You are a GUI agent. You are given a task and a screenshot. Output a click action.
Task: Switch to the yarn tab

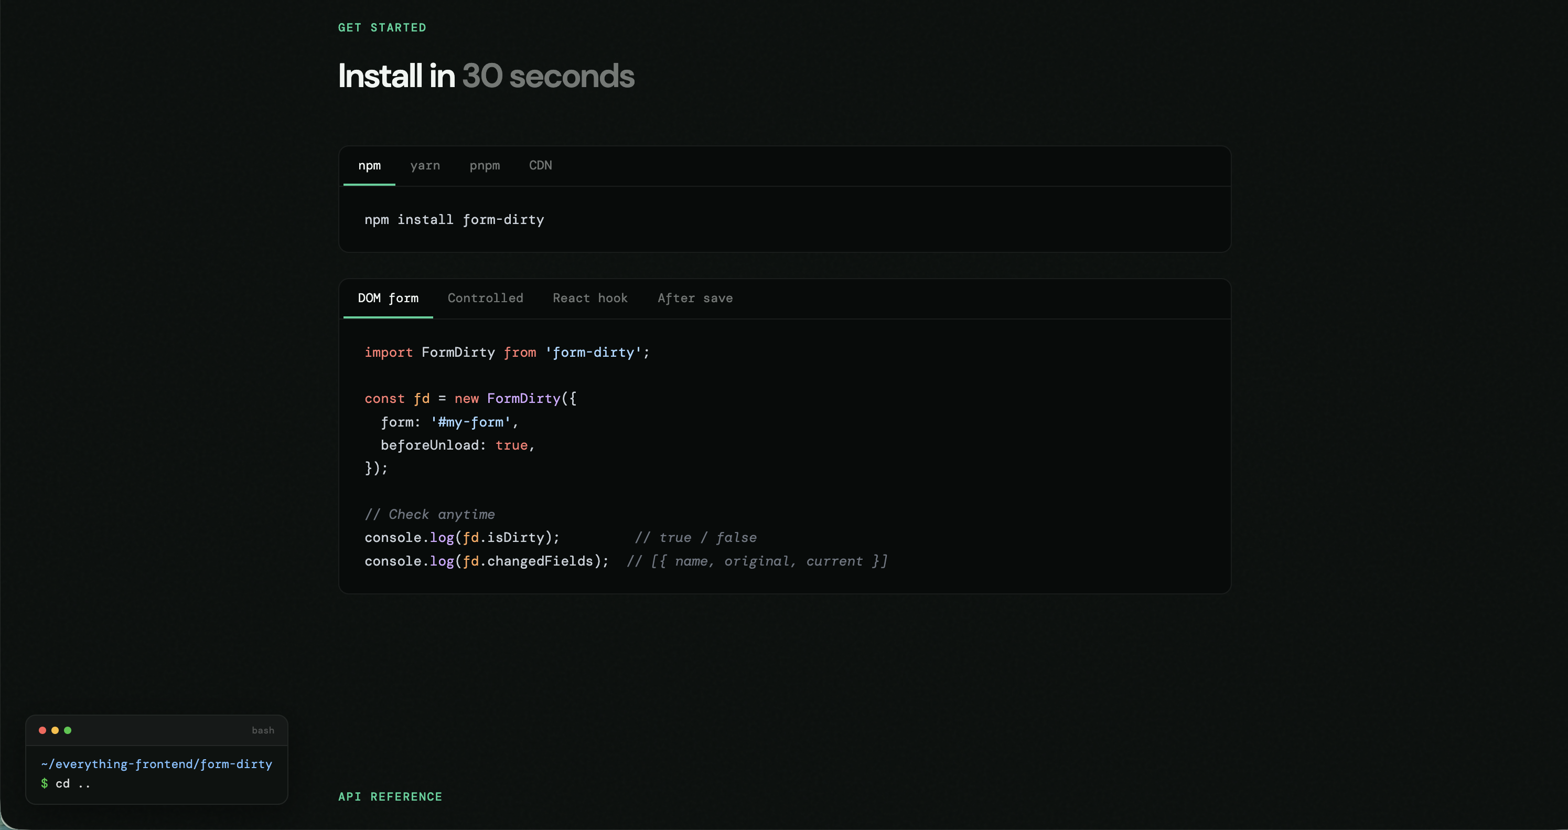click(x=425, y=166)
